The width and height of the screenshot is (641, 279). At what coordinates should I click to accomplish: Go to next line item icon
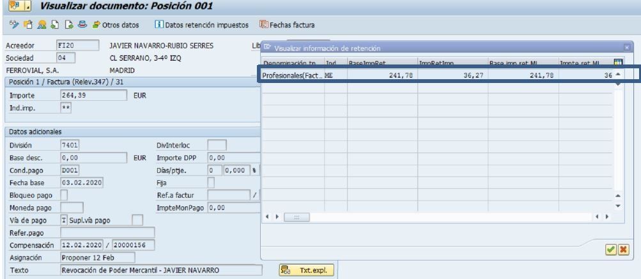point(68,25)
